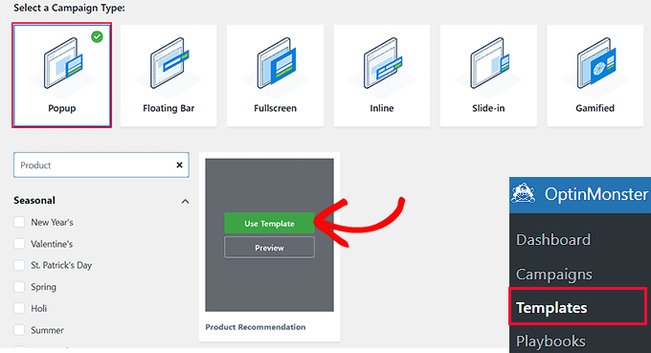Image resolution: width=651 pixels, height=353 pixels.
Task: Collapse the Seasonal filter section
Action: click(x=185, y=201)
